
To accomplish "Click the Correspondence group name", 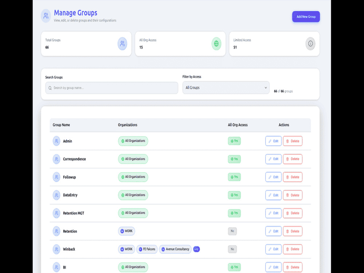I will [74, 159].
